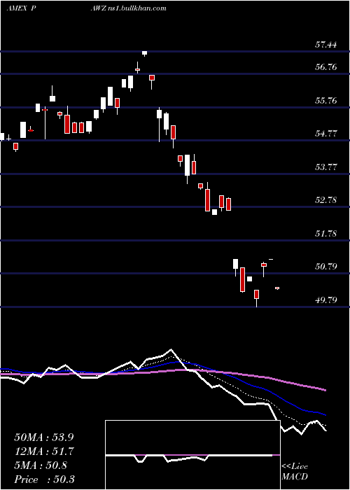
Task: Click the 50.79 price level label
Action: tap(325, 267)
